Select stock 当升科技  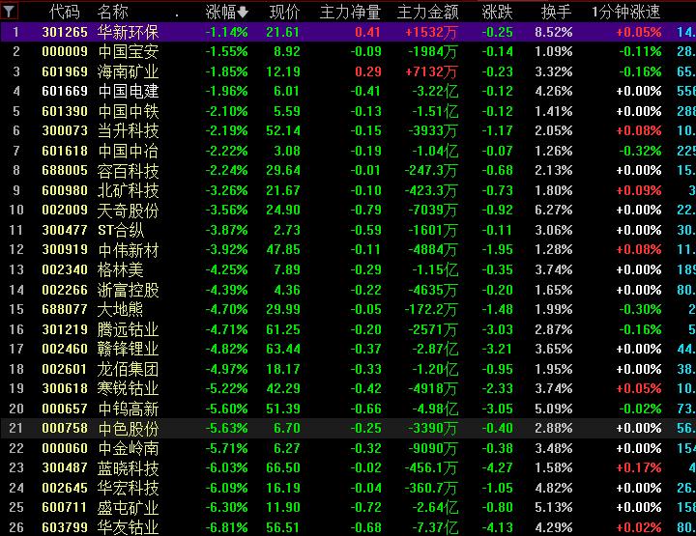point(129,130)
